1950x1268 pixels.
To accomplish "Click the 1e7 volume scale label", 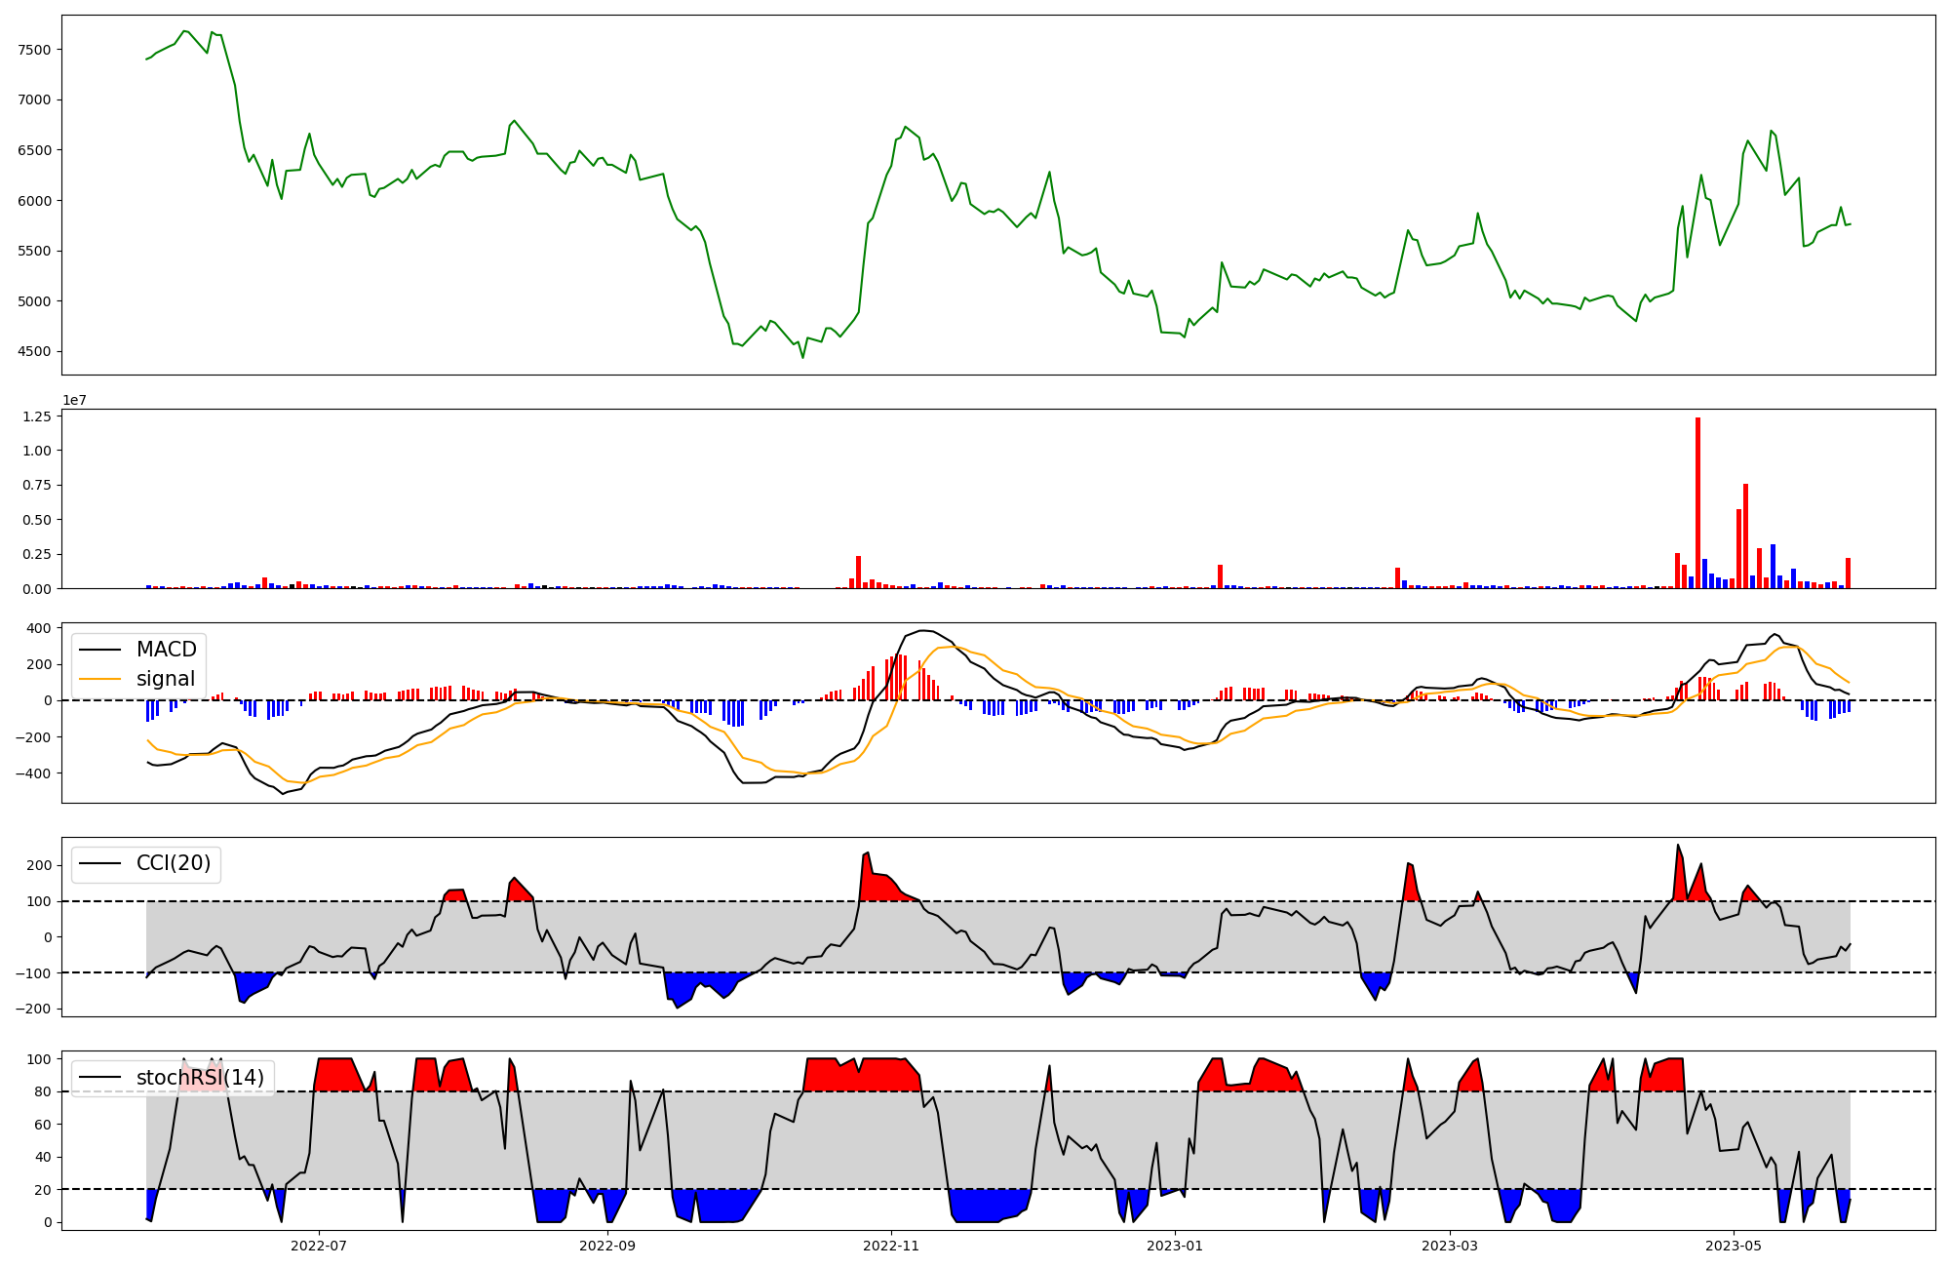I will tap(74, 401).
